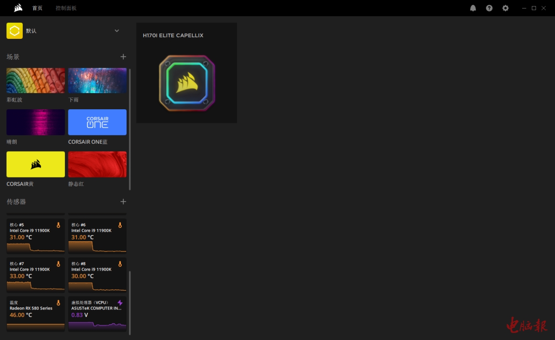The height and width of the screenshot is (340, 555).
Task: Select the 彩虹波 rainbow scene thumbnail
Action: tap(35, 80)
